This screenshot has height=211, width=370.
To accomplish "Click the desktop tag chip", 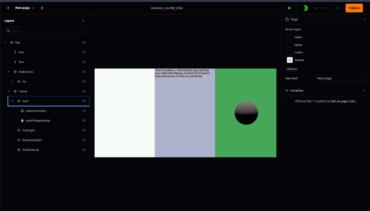I will 292,69.
